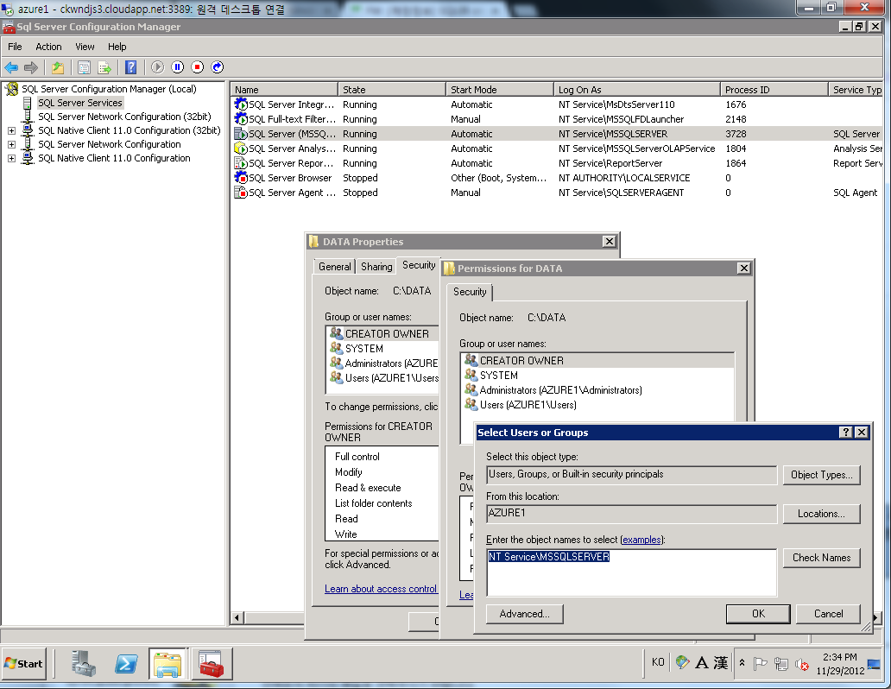Select SQL Server Reporting service icon

pyautogui.click(x=241, y=163)
